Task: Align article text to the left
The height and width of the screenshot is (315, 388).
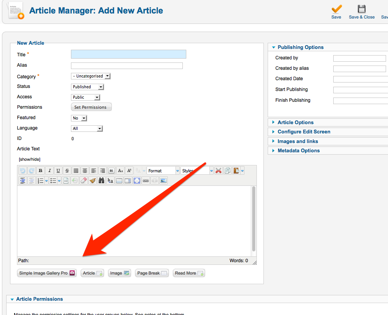Action: [94, 171]
